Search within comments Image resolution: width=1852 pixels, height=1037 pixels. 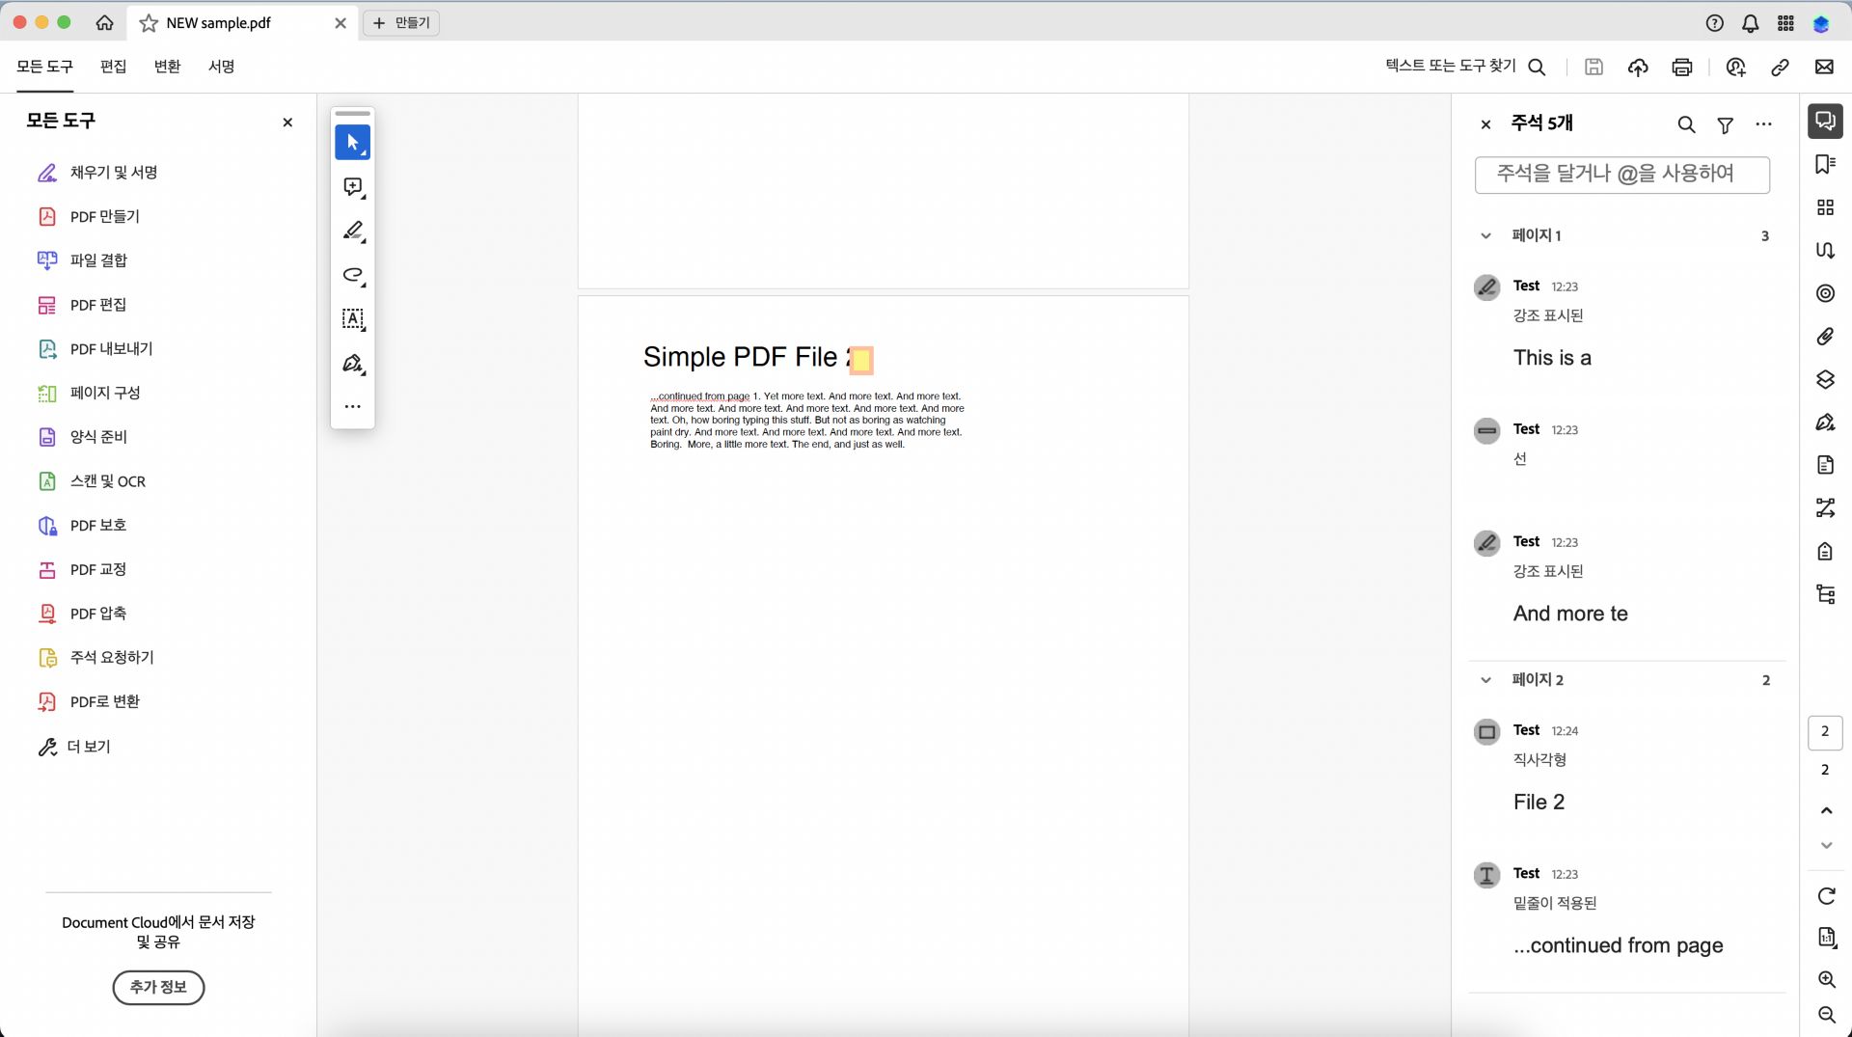click(x=1686, y=124)
